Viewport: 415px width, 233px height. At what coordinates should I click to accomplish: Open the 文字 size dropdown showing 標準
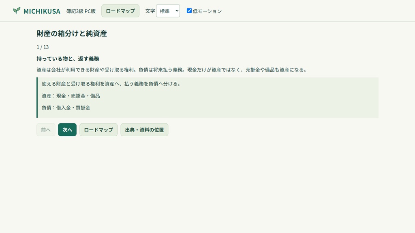coord(168,11)
